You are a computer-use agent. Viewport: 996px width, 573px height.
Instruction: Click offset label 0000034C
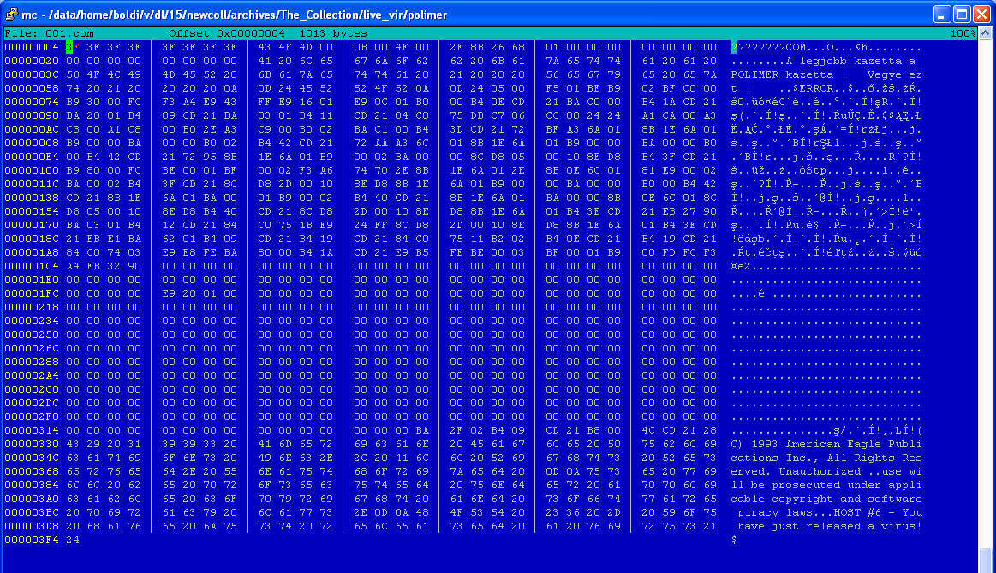pos(32,458)
